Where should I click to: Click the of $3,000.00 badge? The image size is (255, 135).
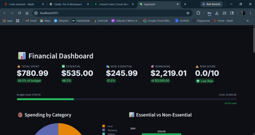[x=160, y=80]
